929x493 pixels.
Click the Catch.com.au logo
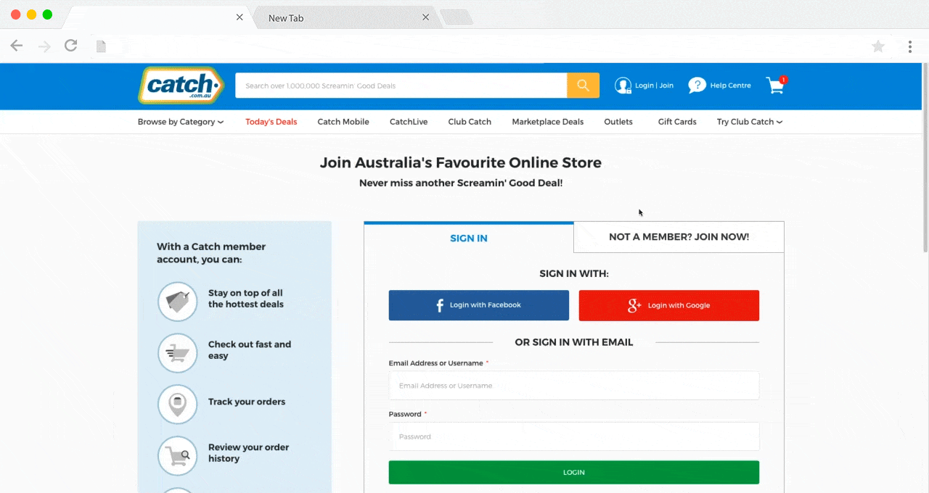(x=181, y=86)
